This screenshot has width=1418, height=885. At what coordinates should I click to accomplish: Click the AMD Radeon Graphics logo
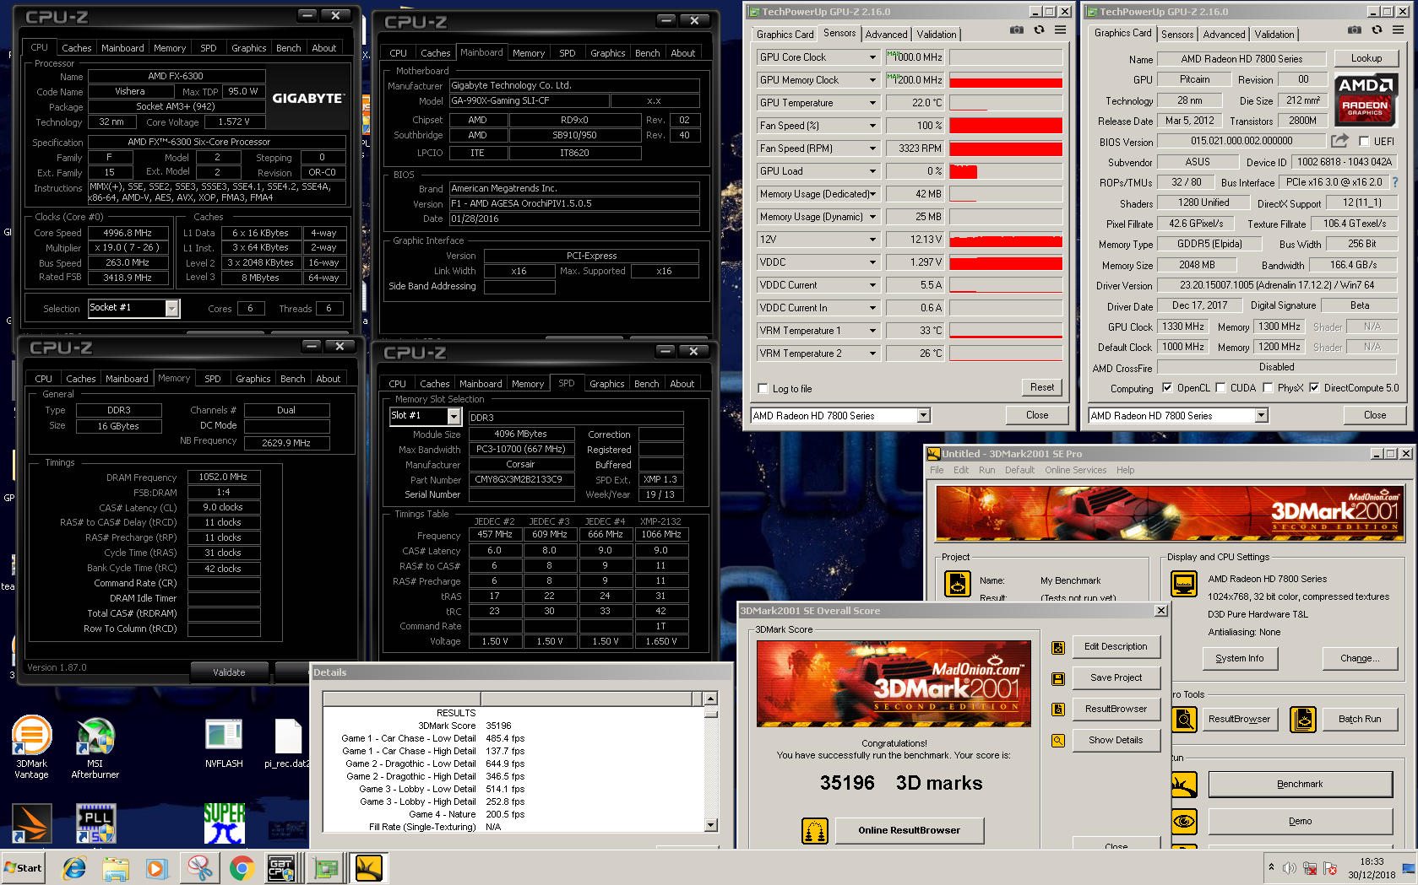[x=1366, y=99]
